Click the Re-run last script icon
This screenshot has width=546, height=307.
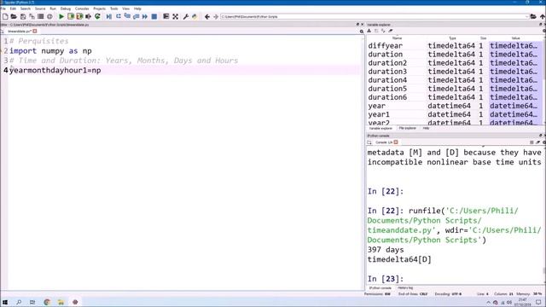tap(97, 16)
